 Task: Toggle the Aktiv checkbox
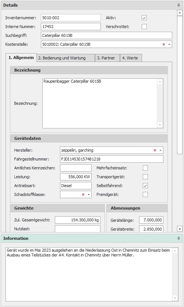[x=144, y=18]
